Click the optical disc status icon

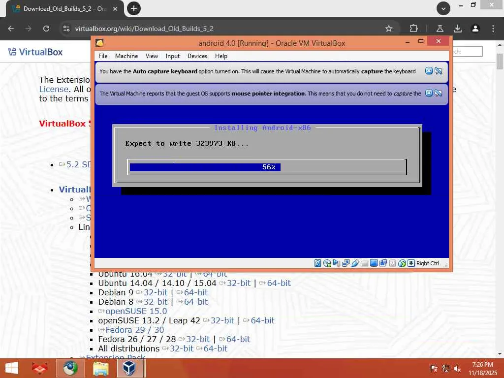[x=327, y=263]
